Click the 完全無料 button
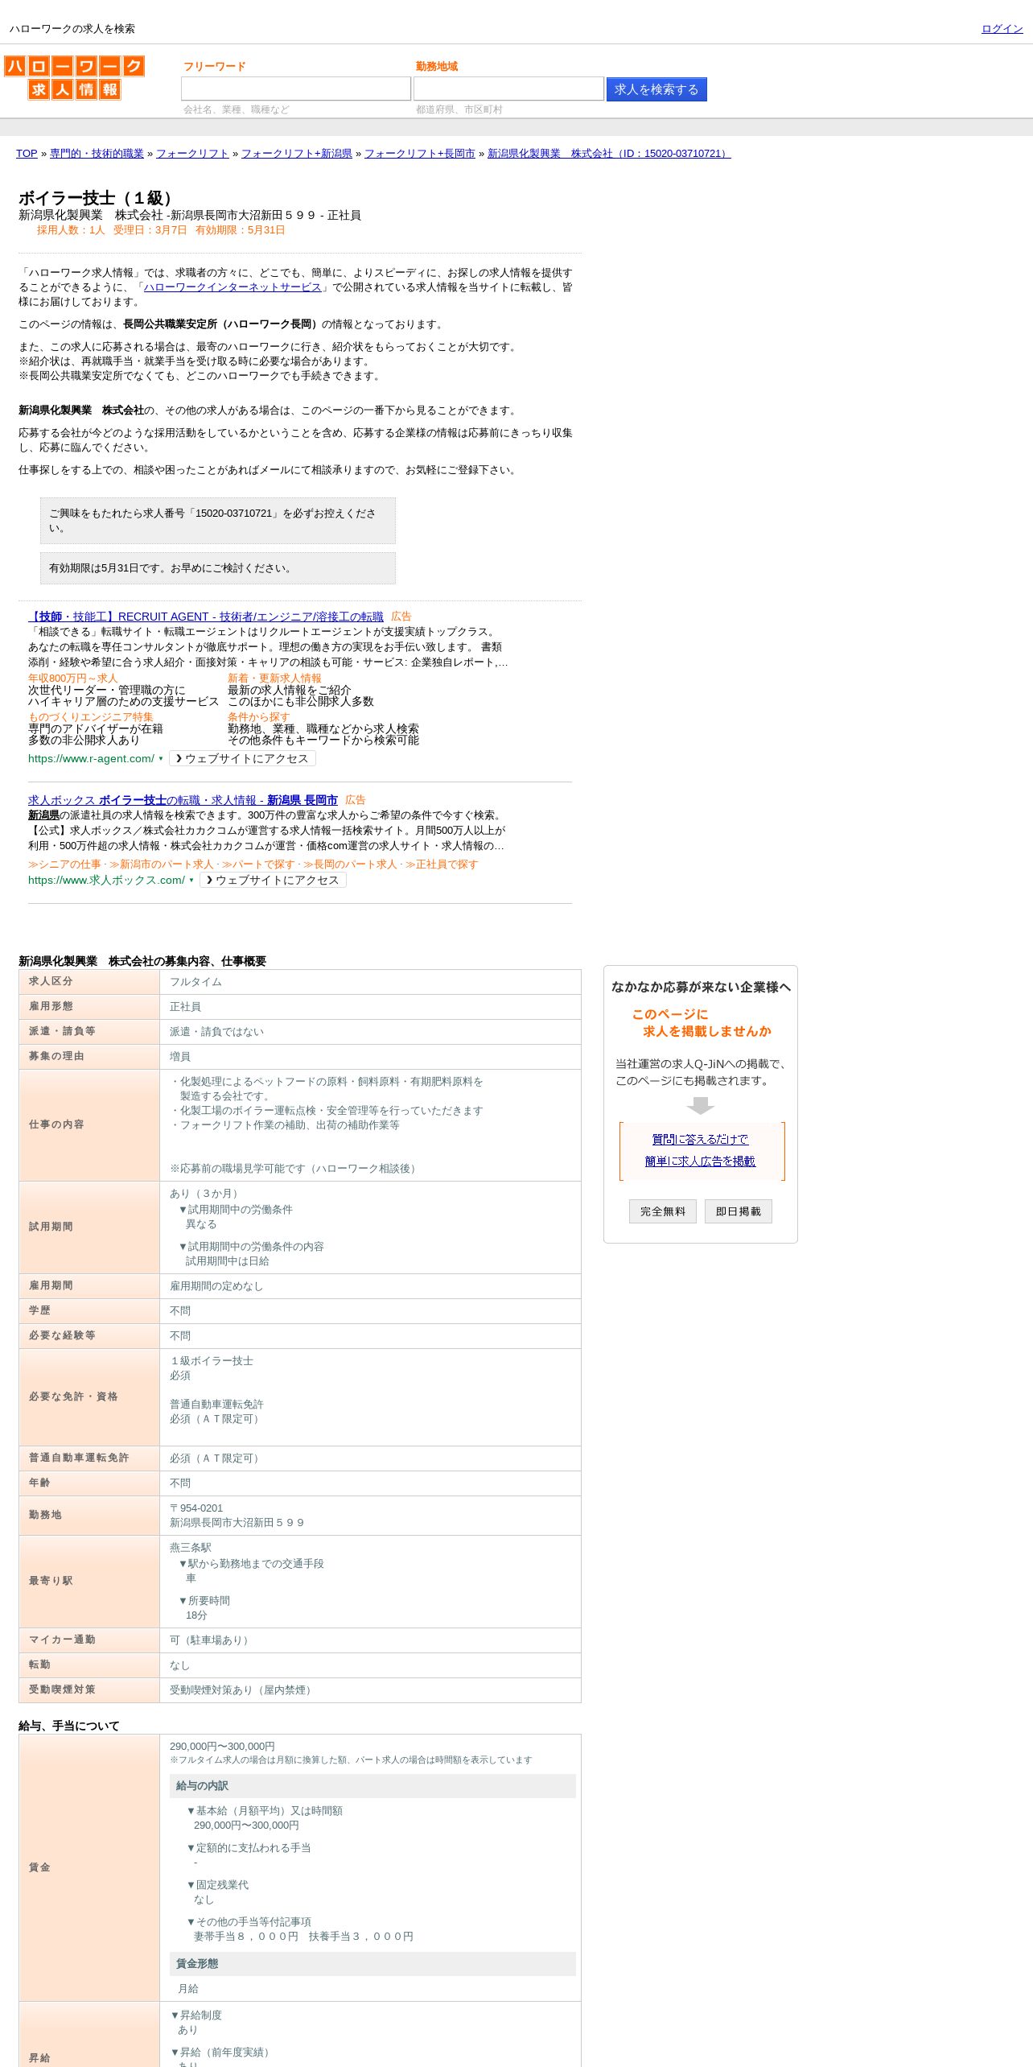The image size is (1033, 2067). [663, 1211]
